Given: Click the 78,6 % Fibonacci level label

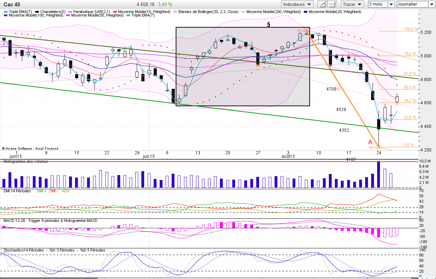Looking at the screenshot, I should (411, 54).
